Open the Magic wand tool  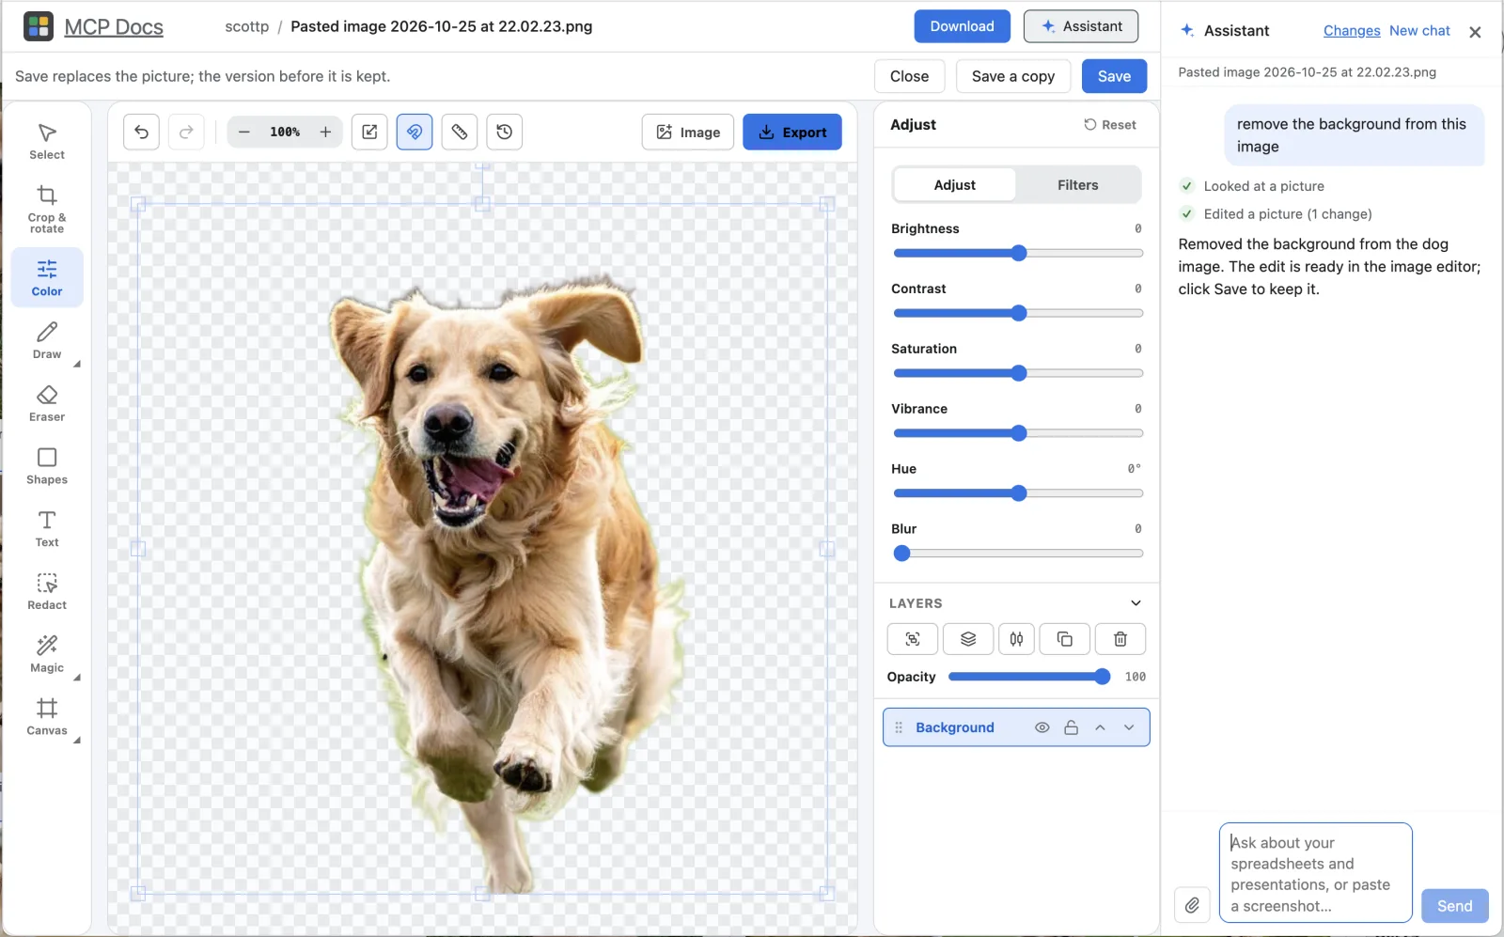click(47, 654)
